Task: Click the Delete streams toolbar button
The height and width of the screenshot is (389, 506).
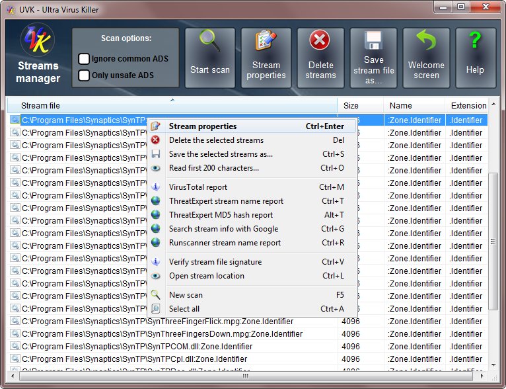Action: pos(320,58)
